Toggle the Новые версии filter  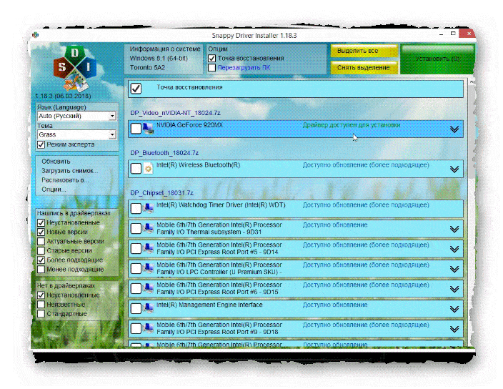[x=41, y=232]
